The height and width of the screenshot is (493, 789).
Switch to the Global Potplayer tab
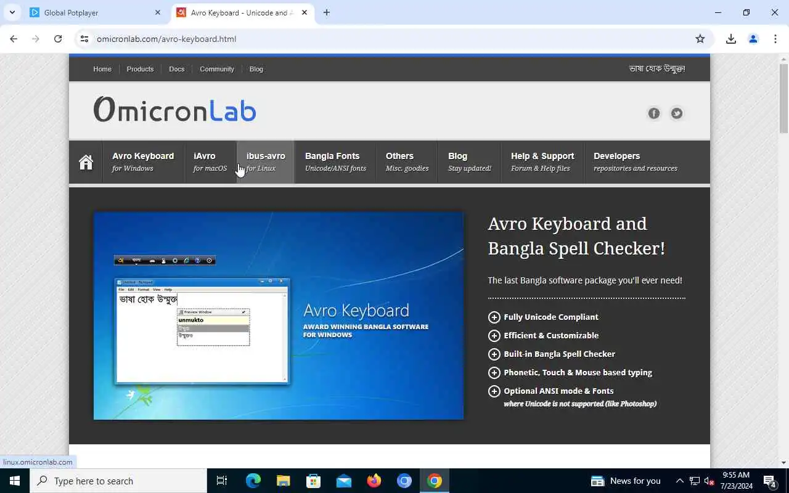[x=96, y=12]
